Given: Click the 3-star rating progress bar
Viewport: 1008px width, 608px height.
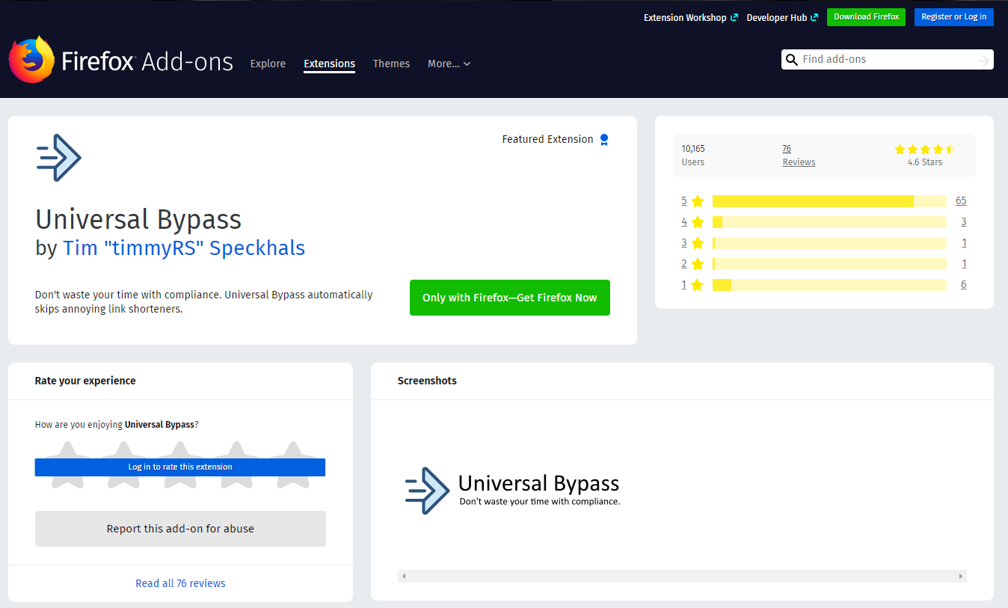Looking at the screenshot, I should click(829, 243).
